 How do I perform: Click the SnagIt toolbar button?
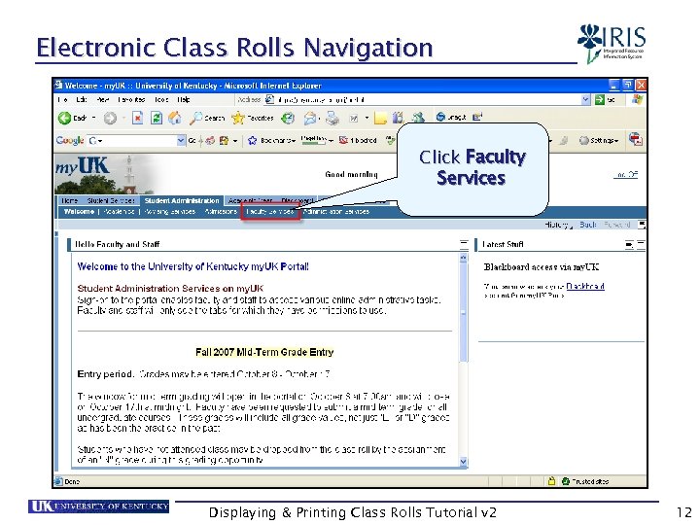451,117
